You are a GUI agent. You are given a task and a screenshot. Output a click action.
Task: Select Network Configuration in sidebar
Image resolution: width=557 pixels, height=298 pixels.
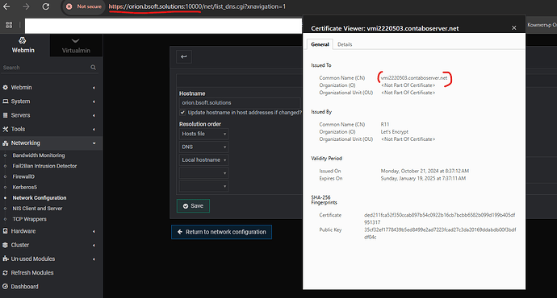(40, 197)
